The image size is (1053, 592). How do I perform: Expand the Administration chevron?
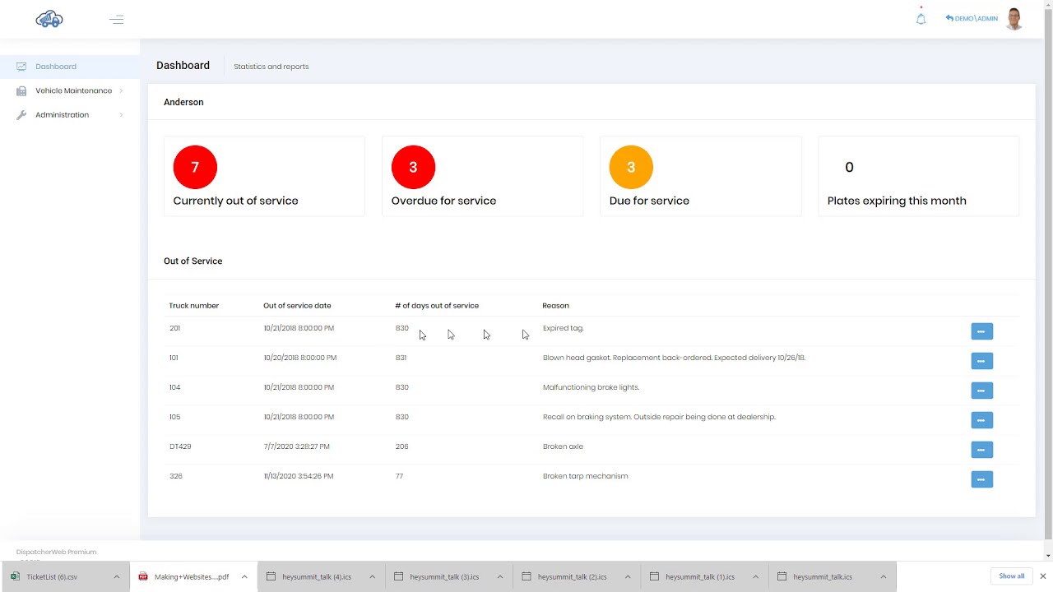pos(121,115)
